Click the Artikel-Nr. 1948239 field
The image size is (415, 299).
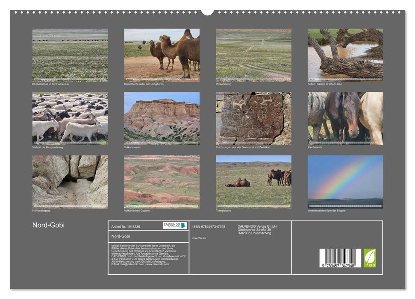(x=125, y=226)
